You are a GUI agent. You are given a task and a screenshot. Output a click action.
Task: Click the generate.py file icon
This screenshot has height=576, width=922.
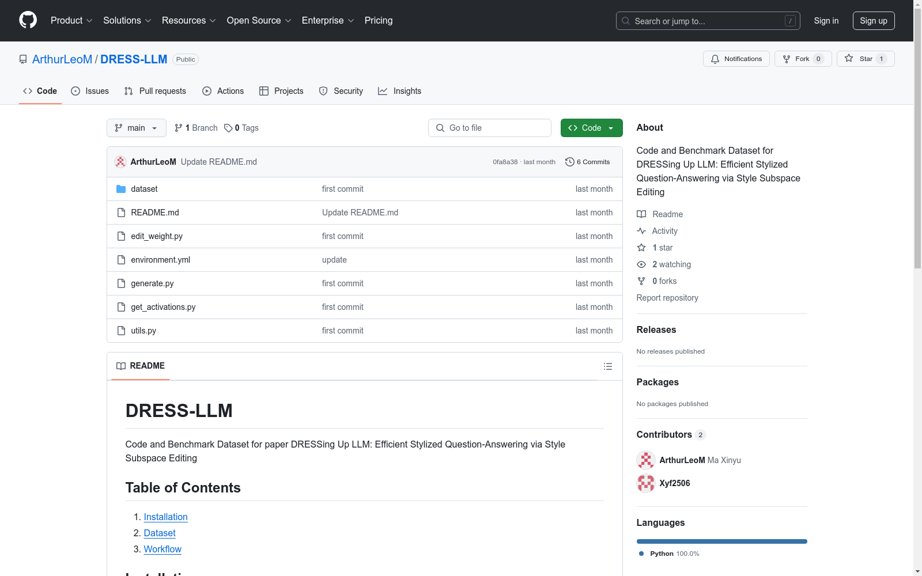pyautogui.click(x=121, y=283)
